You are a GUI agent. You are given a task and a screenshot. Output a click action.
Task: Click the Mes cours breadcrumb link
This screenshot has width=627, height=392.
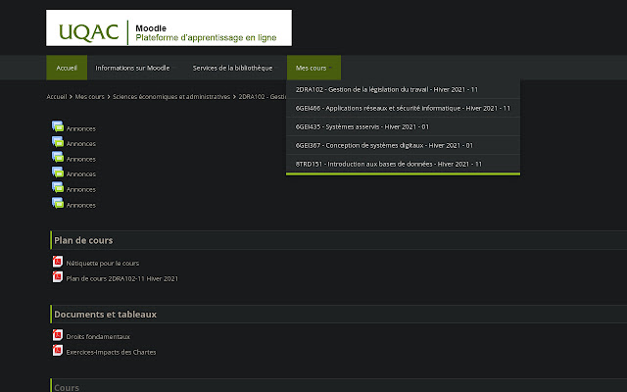pos(89,97)
